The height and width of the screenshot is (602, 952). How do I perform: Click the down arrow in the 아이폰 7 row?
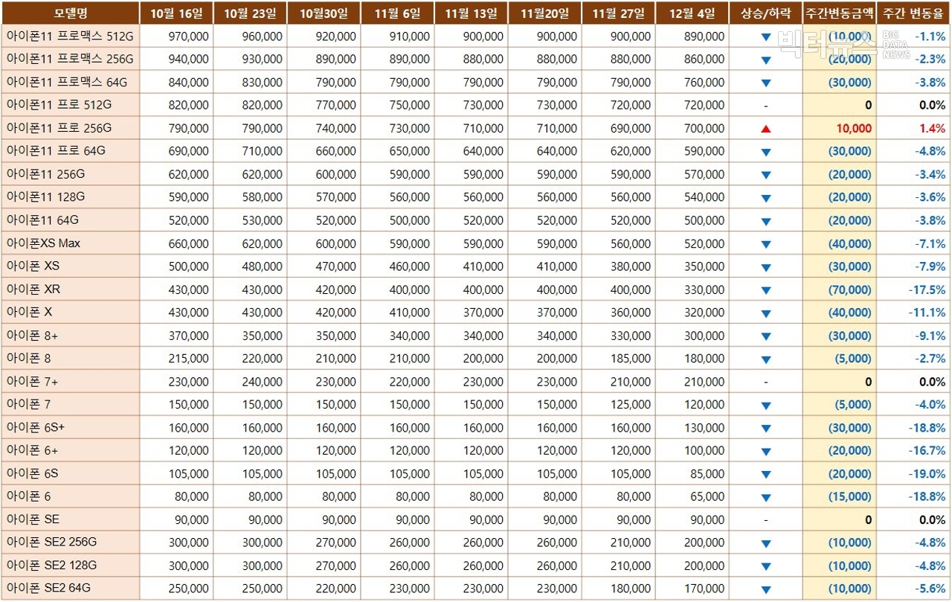(766, 406)
